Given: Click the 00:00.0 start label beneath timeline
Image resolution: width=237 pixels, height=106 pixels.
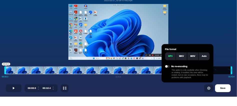Looking at the screenshot, I should [x=5, y=77].
